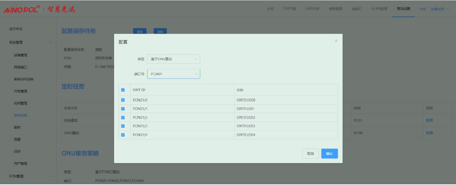Switch to the TOPO图 tab
This screenshot has width=456, height=185.
coord(289,9)
